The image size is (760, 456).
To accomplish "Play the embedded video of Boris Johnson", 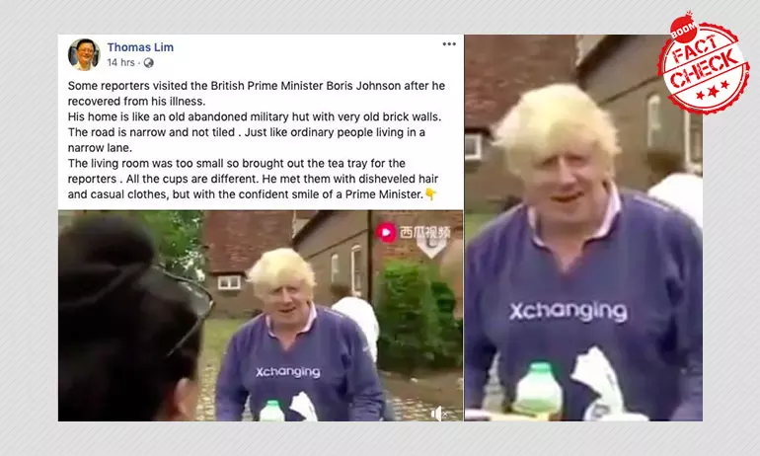I will pos(261,316).
